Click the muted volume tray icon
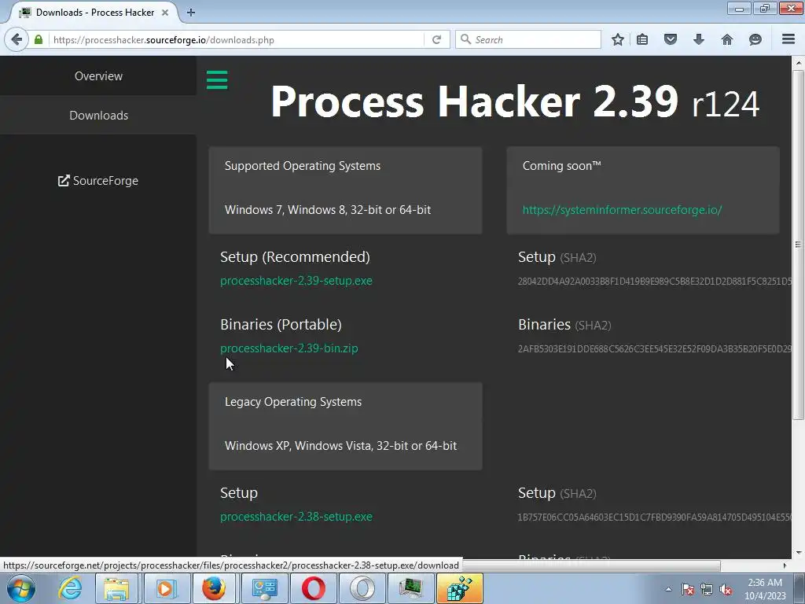Viewport: 805px width, 604px height. [x=726, y=589]
